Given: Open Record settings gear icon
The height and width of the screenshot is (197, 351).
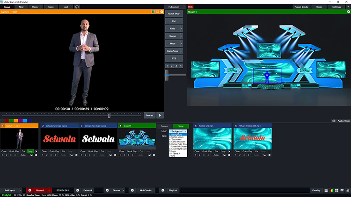Looking at the screenshot, I should 29,190.
